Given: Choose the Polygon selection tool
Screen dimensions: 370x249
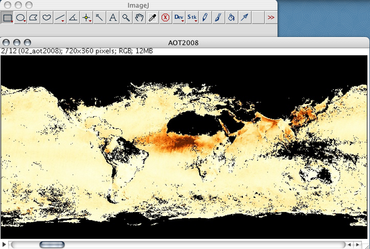Looking at the screenshot, I should click(x=34, y=17).
